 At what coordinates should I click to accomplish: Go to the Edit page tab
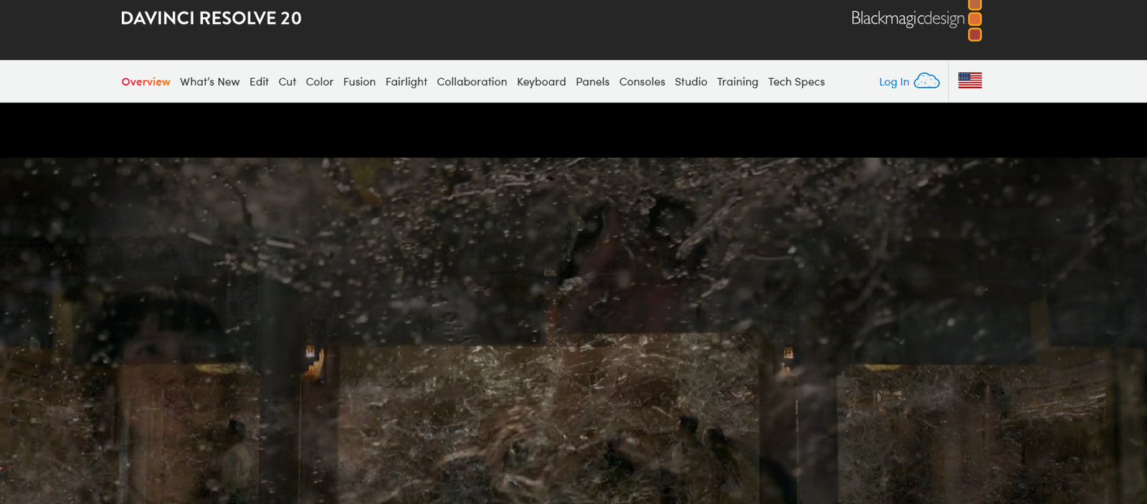click(259, 82)
